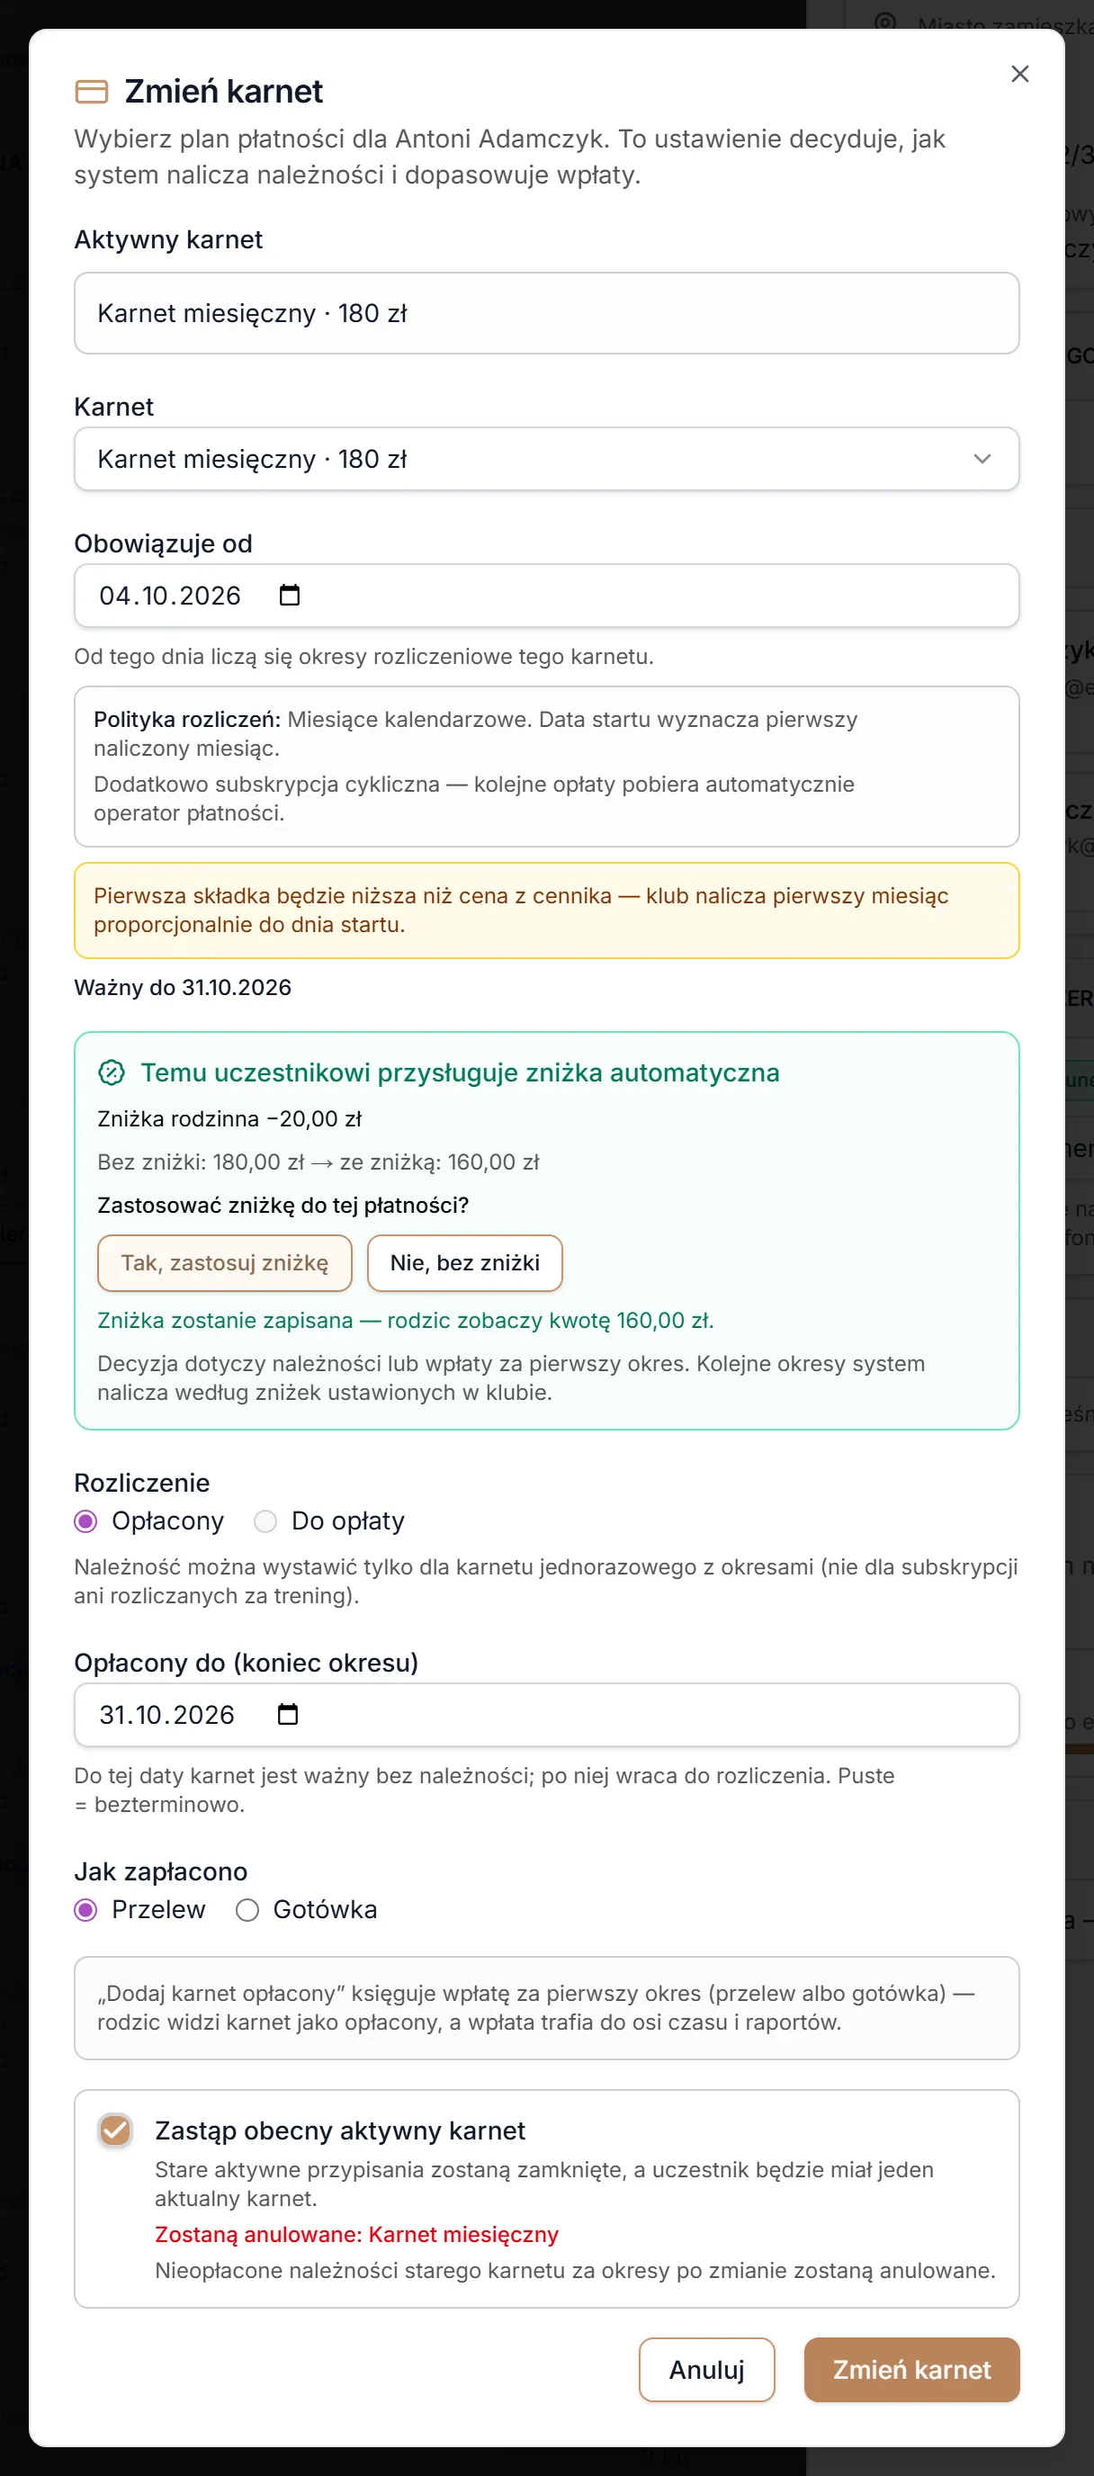Open the Karnet miesięczny 180 zł select box
The width and height of the screenshot is (1094, 2476).
point(546,459)
